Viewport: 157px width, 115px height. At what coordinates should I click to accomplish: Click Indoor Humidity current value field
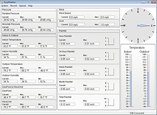coord(10,57)
